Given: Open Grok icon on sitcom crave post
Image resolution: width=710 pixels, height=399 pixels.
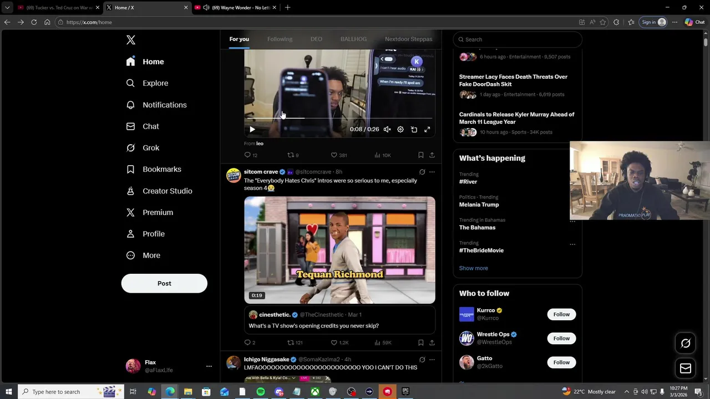Looking at the screenshot, I should [422, 172].
